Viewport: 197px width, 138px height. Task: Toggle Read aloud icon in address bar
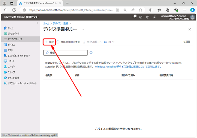[x=133, y=10]
